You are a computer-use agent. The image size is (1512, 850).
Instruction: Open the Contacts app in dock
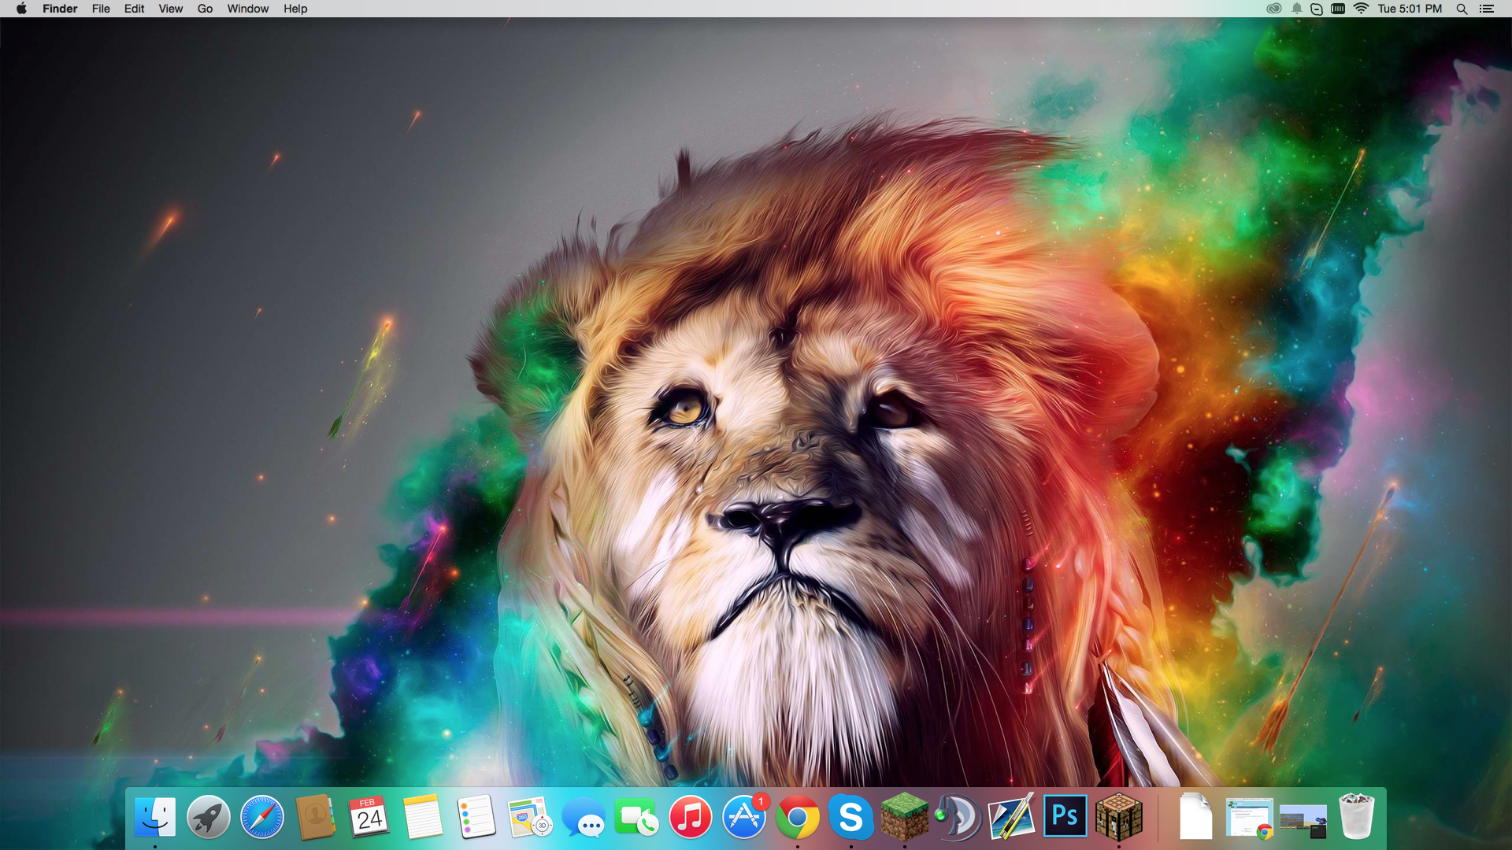(316, 817)
